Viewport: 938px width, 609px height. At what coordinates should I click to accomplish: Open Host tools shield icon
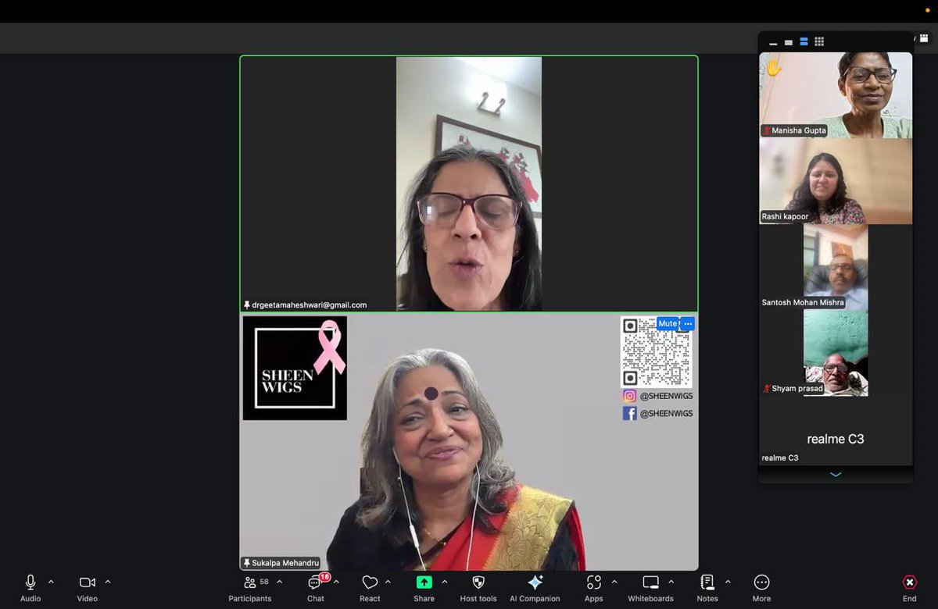coord(478,582)
